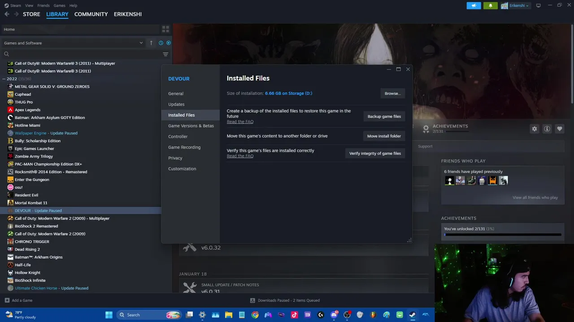Toggle the ready-to-play filter icon
This screenshot has height=322, width=574.
pyautogui.click(x=169, y=43)
